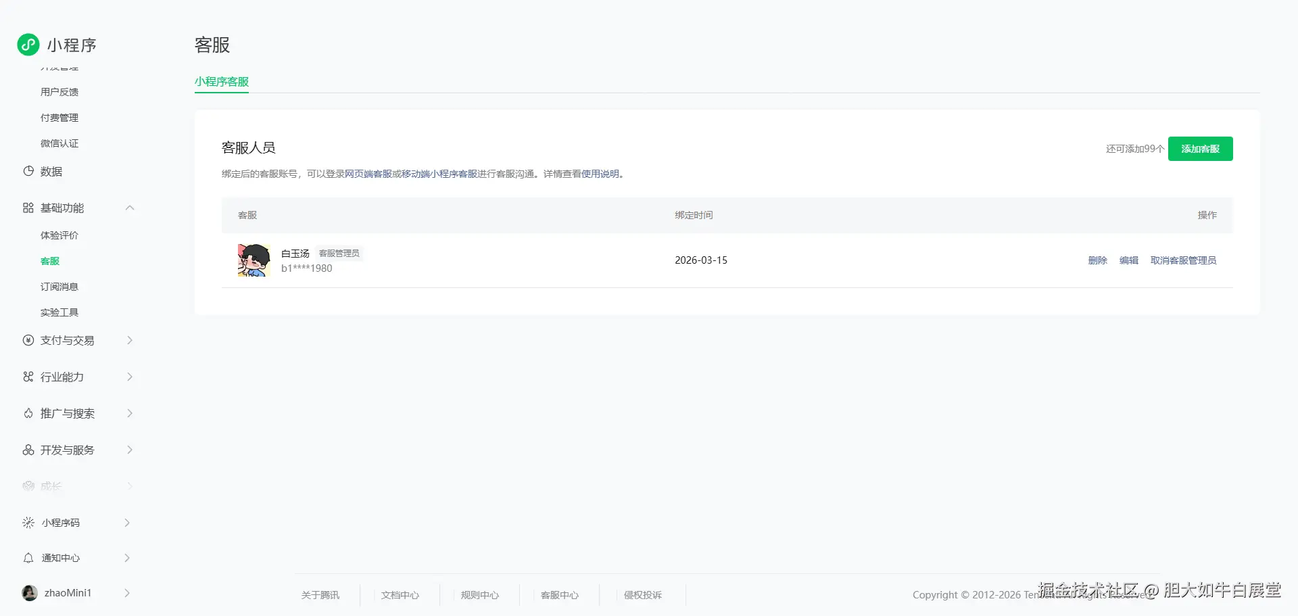Click the 行业能力 sidebar icon
Screen dimensions: 1298x616
(28, 377)
